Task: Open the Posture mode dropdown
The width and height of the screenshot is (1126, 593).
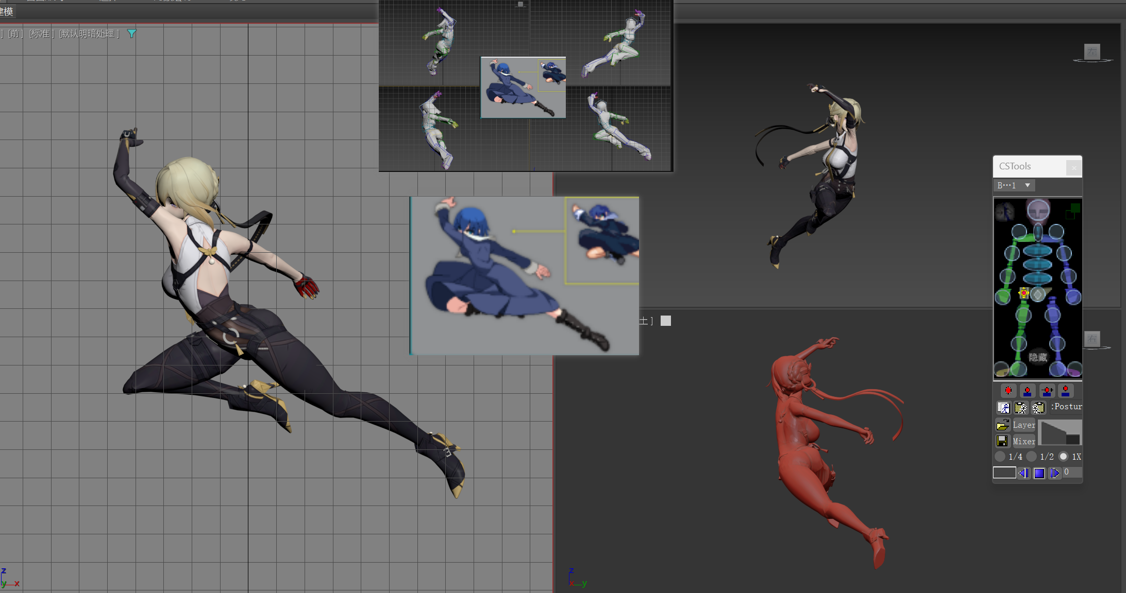Action: (x=1066, y=407)
